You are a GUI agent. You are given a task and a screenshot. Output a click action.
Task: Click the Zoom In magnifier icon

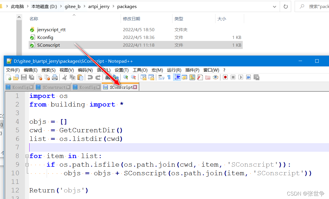pos(126,77)
